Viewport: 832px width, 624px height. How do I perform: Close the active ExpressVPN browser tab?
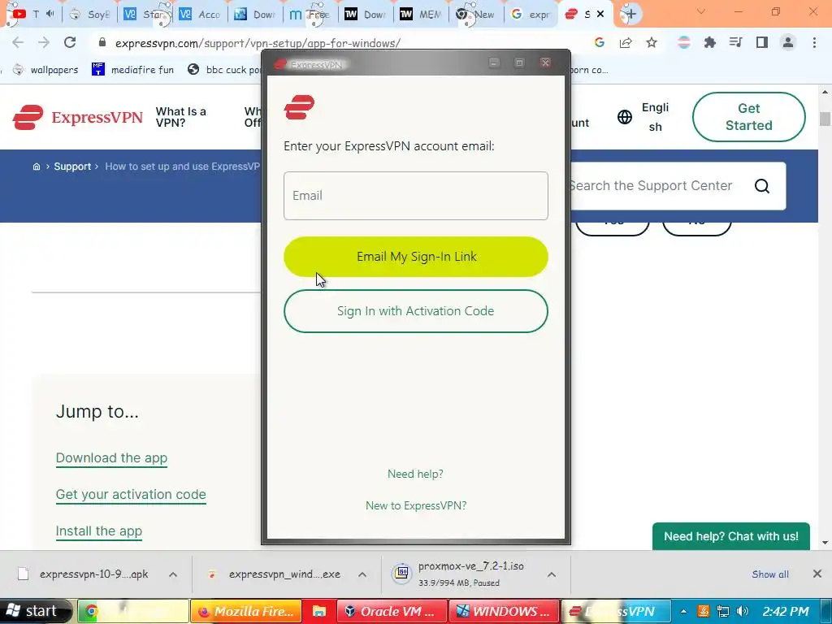coord(600,14)
